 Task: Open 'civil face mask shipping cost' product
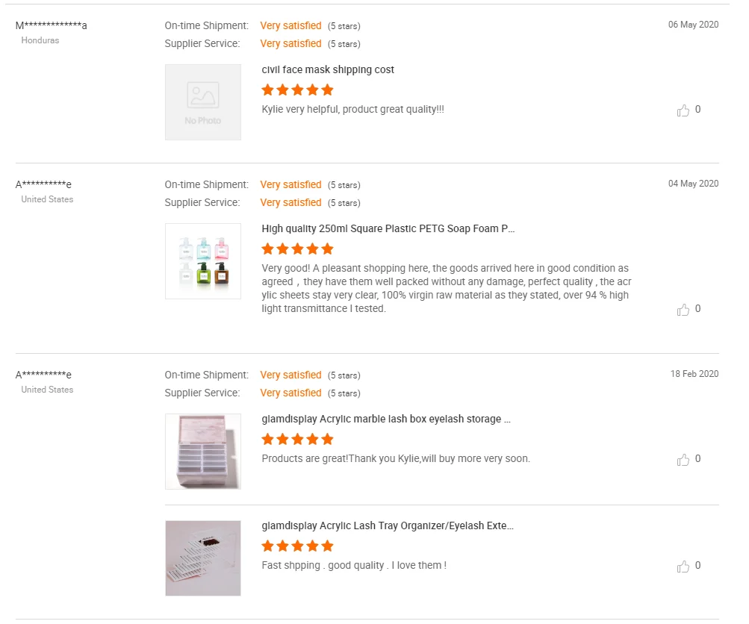point(328,69)
